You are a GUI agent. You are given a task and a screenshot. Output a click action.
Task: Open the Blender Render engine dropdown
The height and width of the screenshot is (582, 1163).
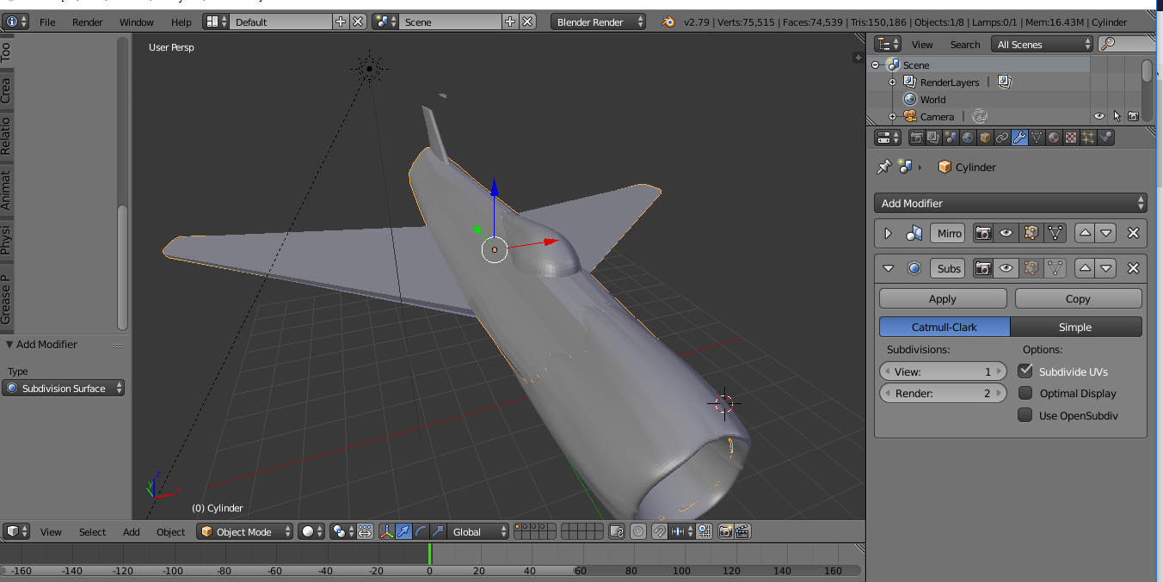pos(598,21)
